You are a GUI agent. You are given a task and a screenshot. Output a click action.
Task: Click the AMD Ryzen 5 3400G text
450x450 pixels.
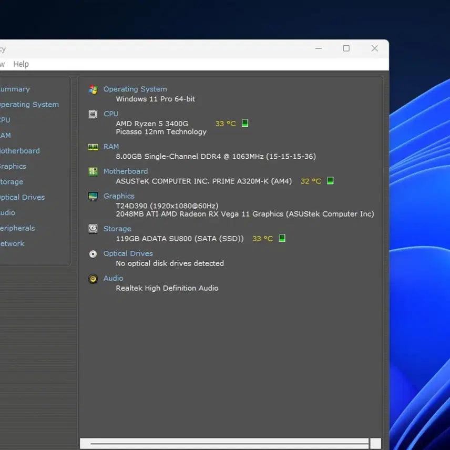(152, 124)
